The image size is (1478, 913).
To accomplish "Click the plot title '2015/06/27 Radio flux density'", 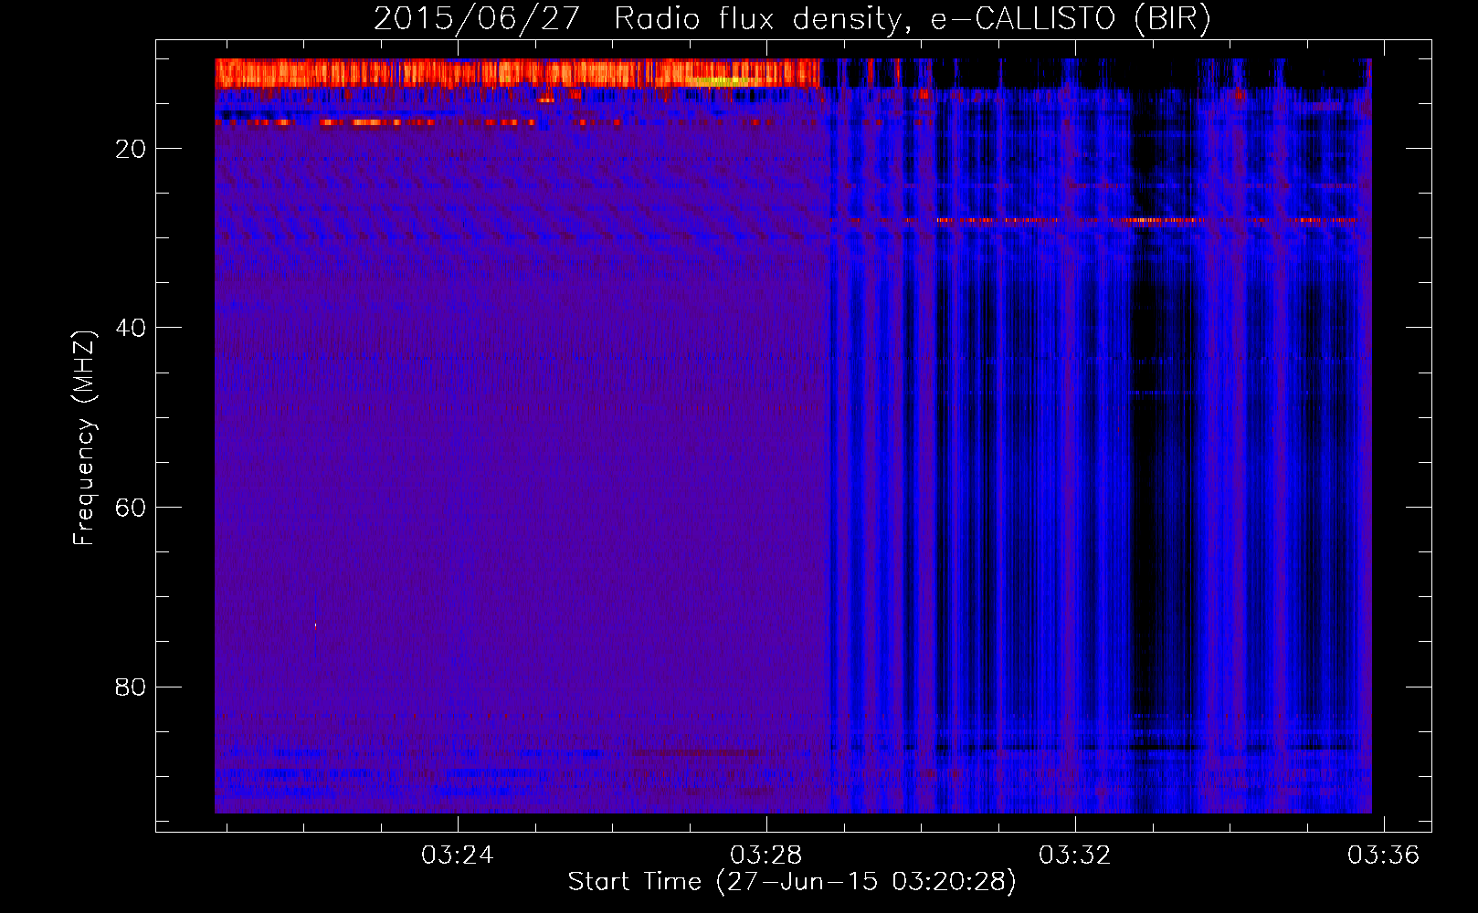I will (792, 19).
